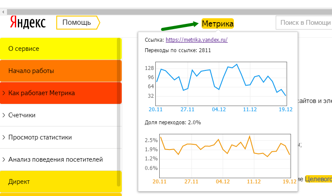Click the highlighted Целевого link
This screenshot has width=332, height=196.
click(x=318, y=179)
